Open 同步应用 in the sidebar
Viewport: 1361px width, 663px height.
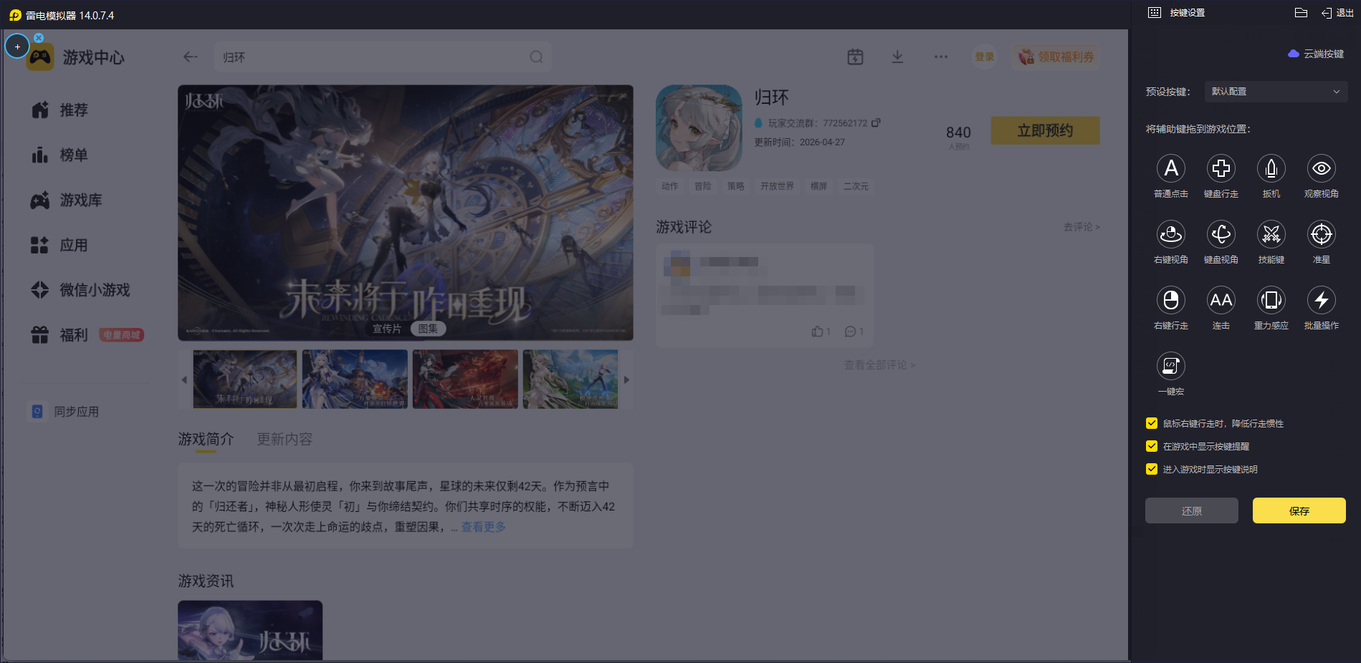(65, 412)
